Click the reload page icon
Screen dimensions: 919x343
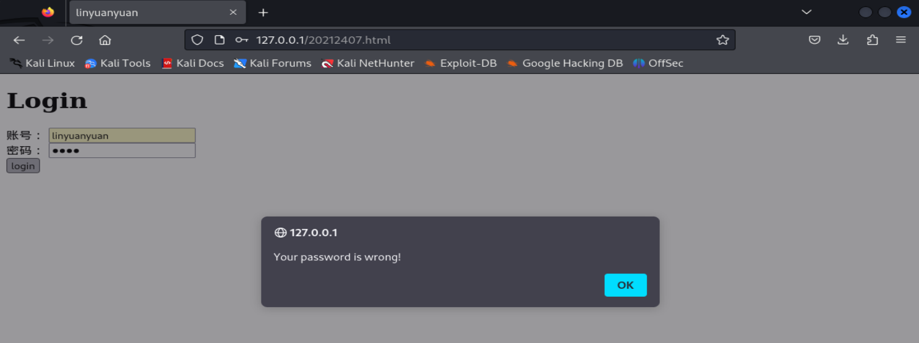(x=77, y=40)
